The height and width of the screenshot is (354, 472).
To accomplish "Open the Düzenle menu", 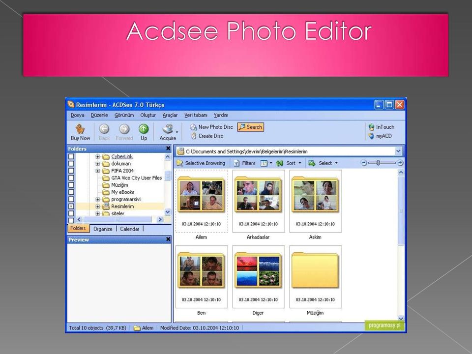I will (99, 115).
